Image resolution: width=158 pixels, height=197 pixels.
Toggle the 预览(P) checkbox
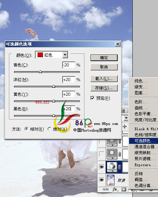(92, 98)
